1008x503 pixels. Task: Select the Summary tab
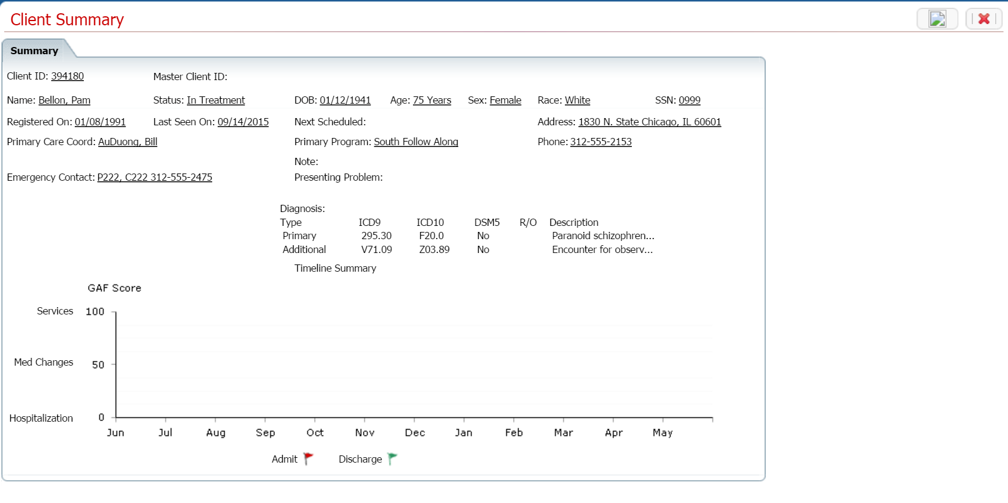click(34, 51)
